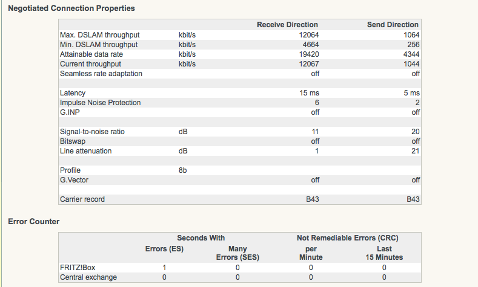The image size is (478, 287).
Task: Click the Seamless rate adaptation label
Action: click(x=101, y=74)
